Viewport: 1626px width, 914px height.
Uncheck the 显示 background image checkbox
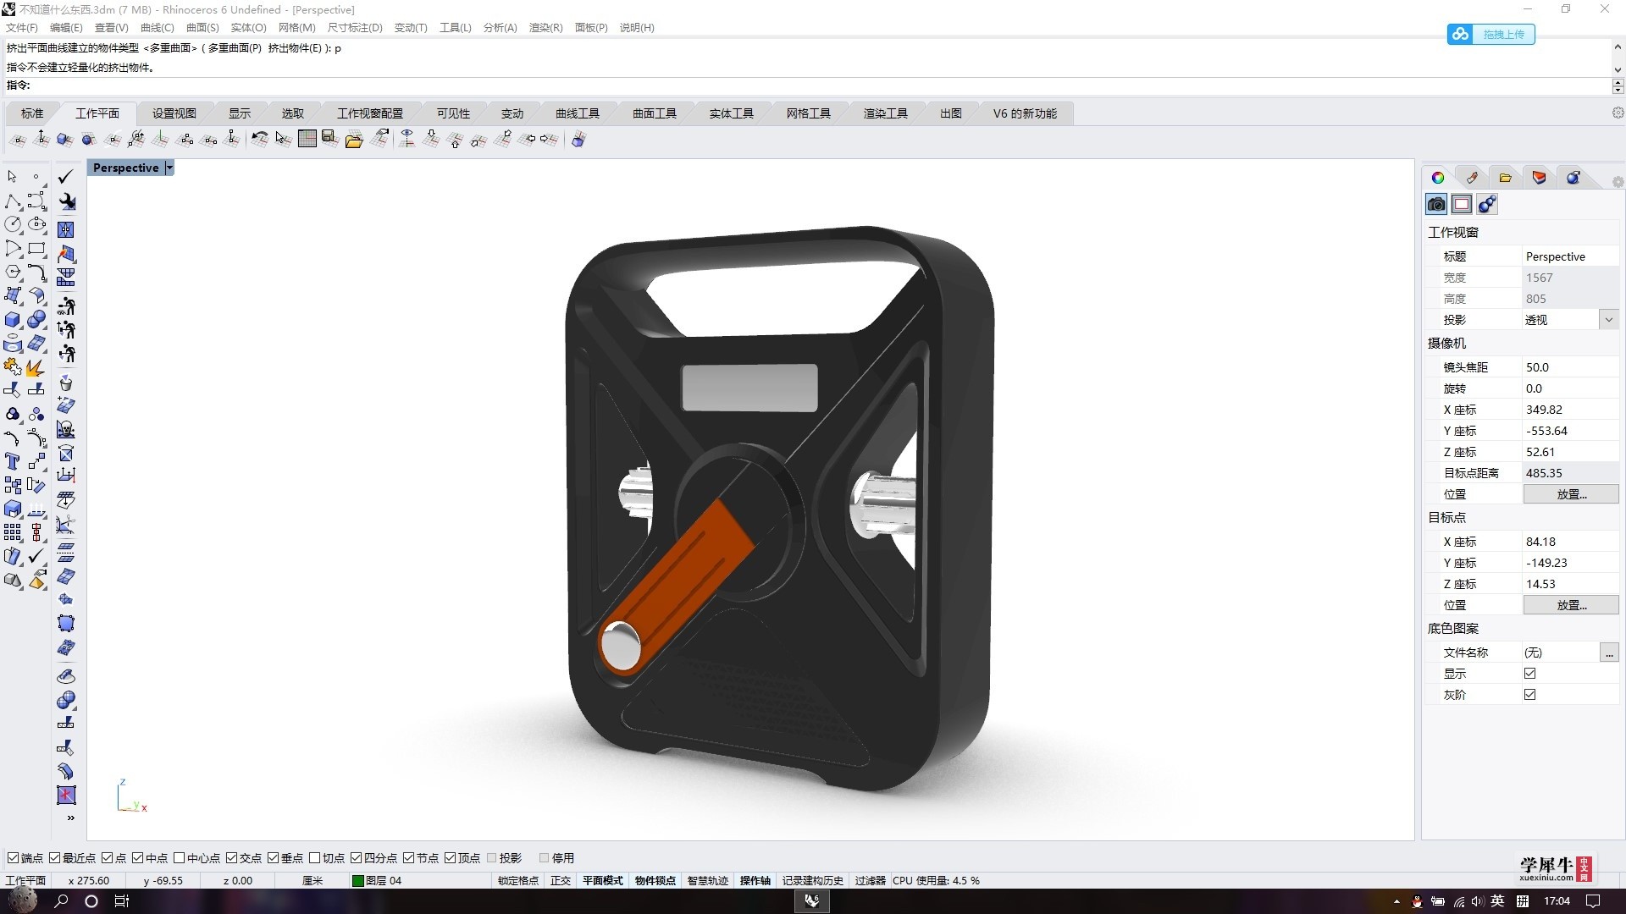[x=1529, y=674]
